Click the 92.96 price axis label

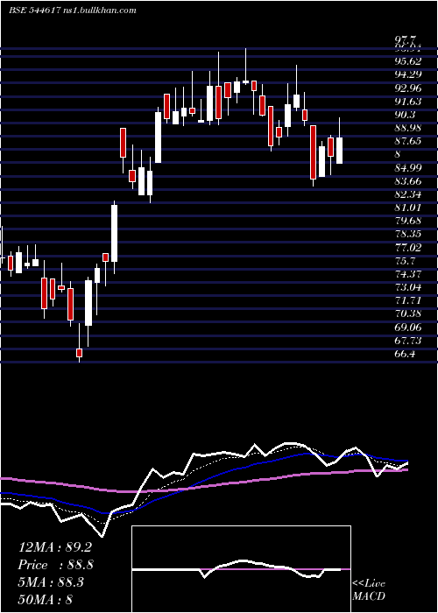(x=408, y=88)
